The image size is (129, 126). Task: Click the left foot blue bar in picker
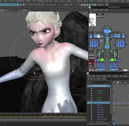click(x=100, y=69)
